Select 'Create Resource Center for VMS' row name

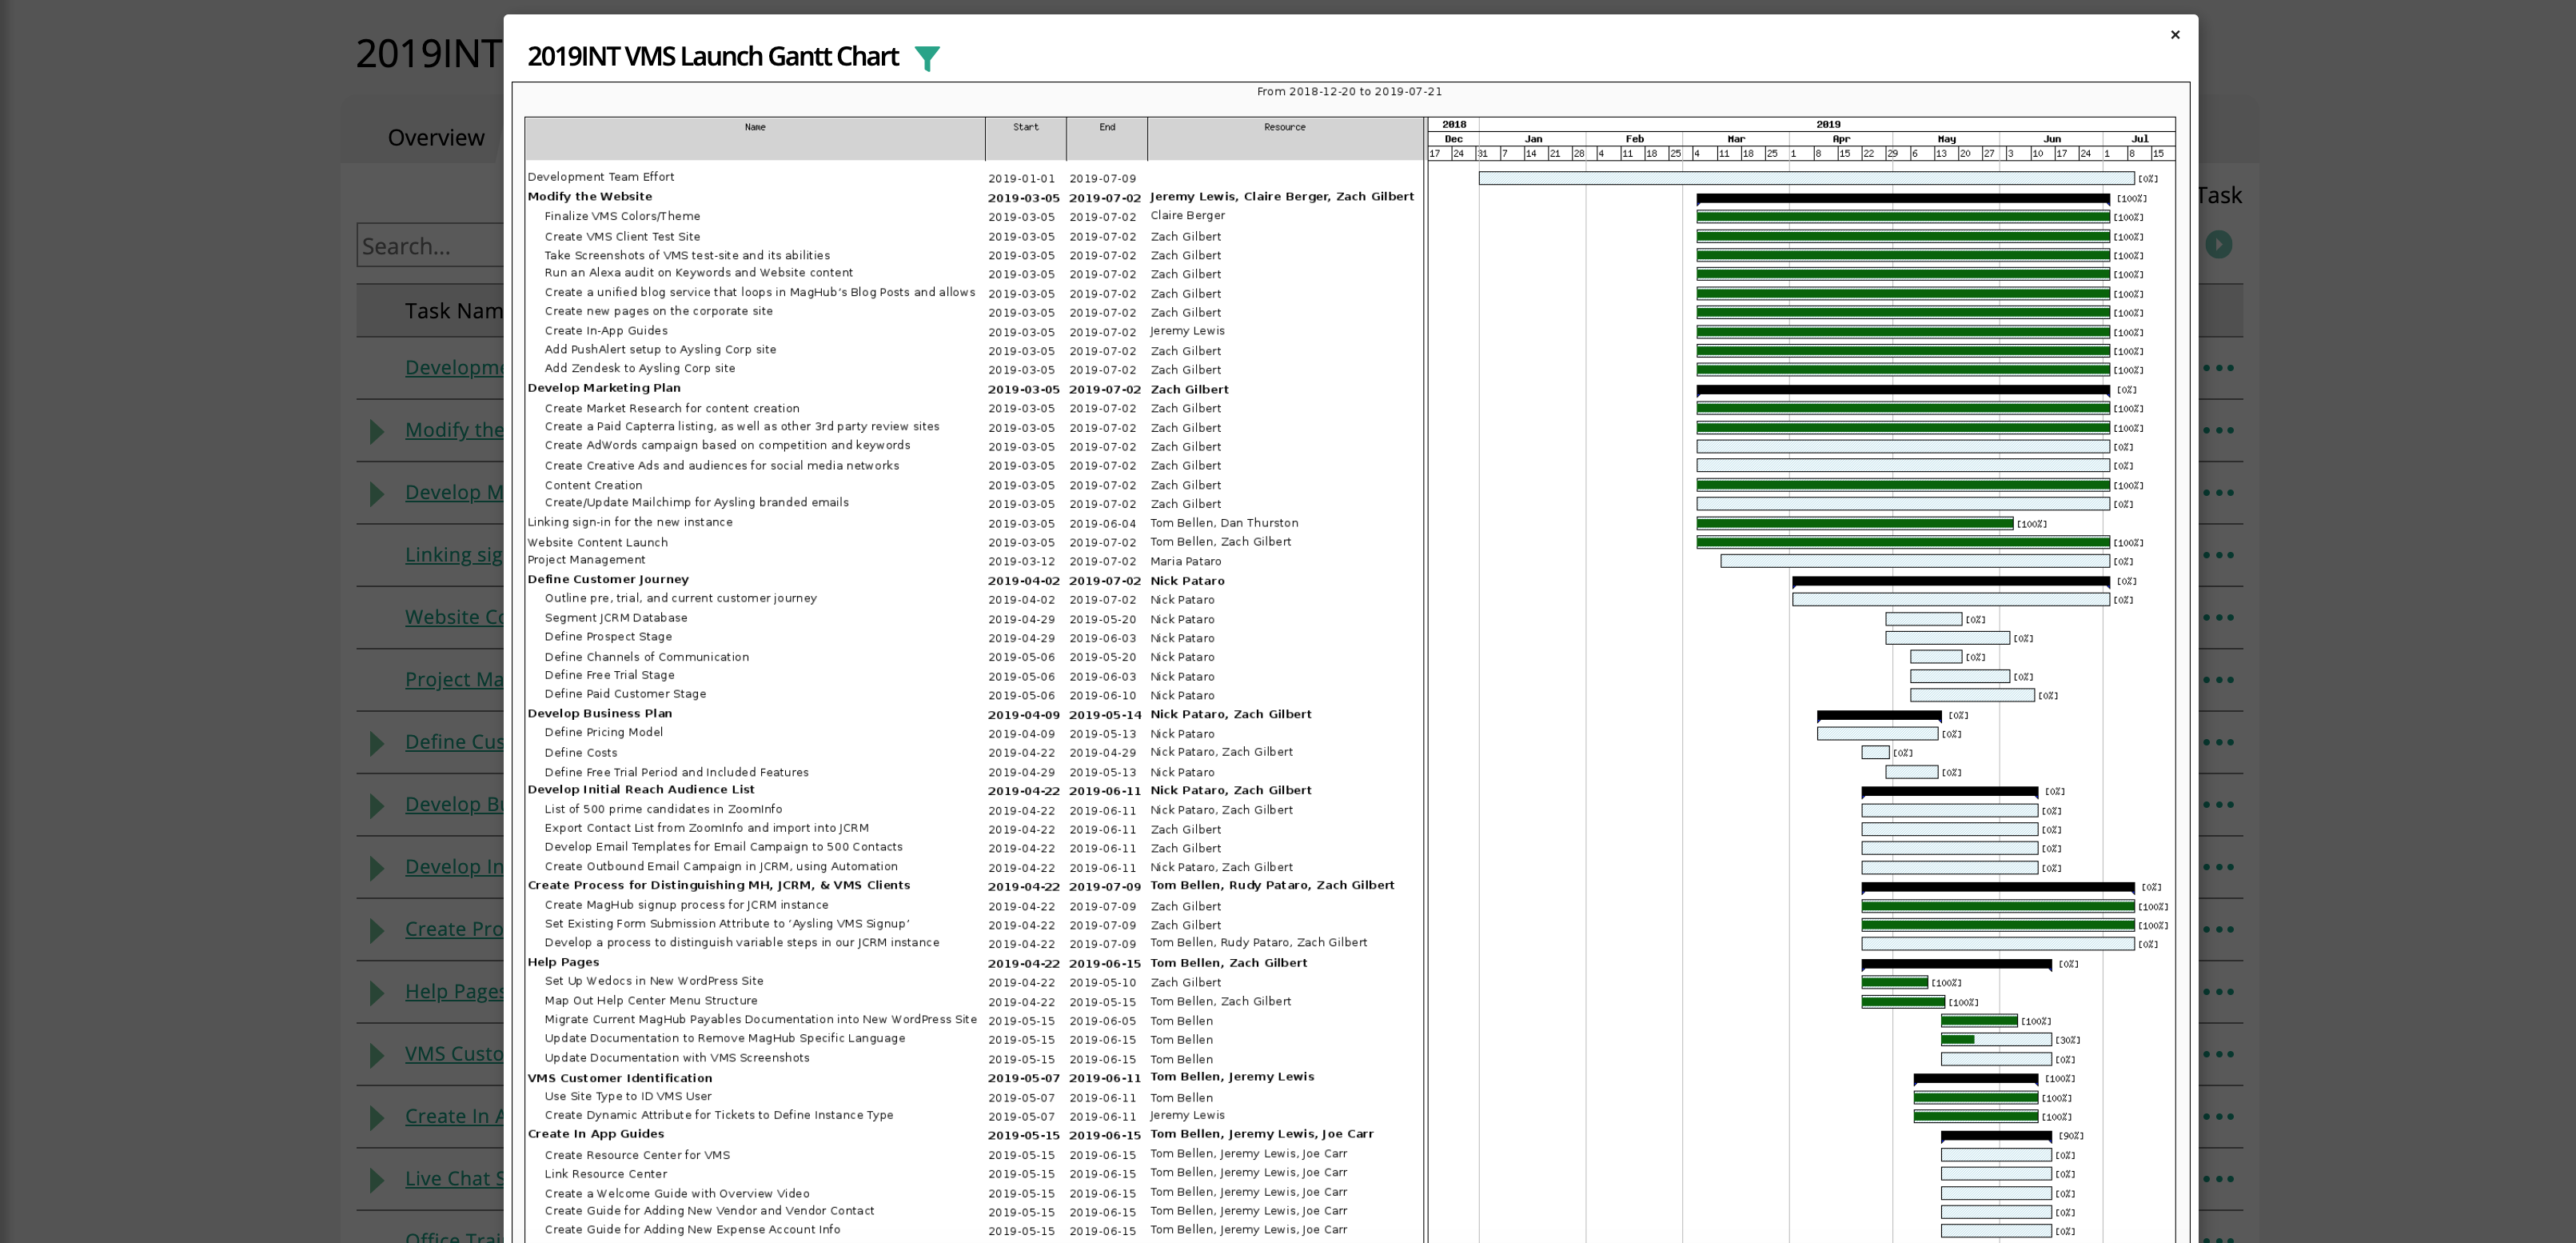click(x=637, y=1155)
